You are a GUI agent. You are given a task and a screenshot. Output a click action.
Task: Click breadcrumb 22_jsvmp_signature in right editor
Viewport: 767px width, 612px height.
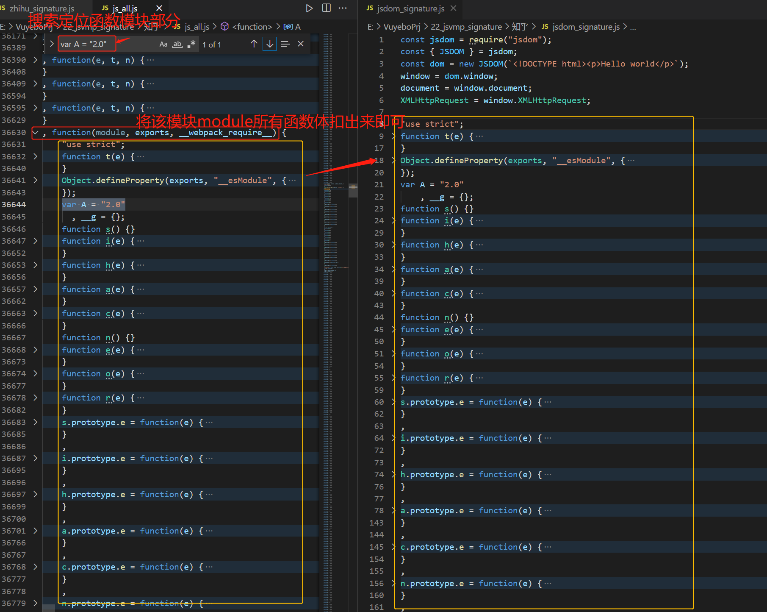pos(466,27)
